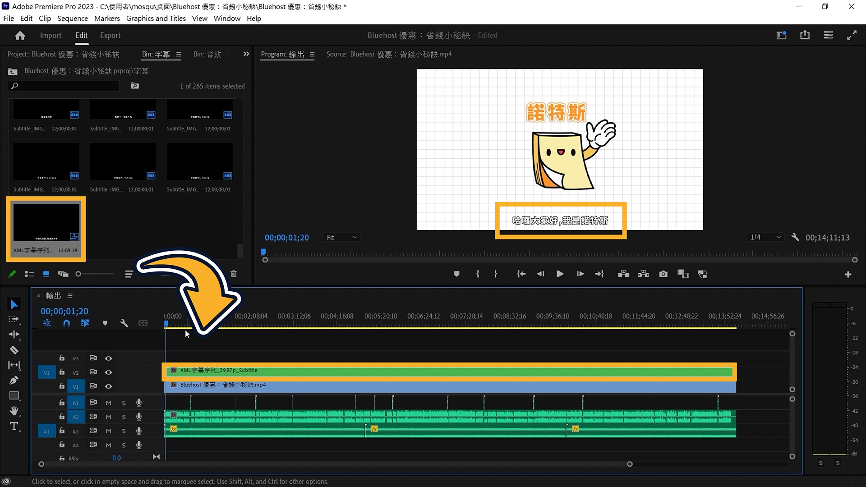866x487 pixels.
Task: Switch project panel to icon view
Action: pyautogui.click(x=46, y=274)
